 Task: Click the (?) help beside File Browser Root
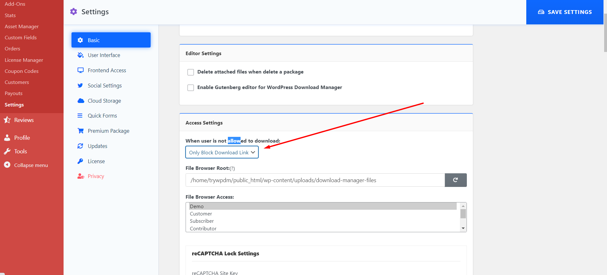pos(232,168)
